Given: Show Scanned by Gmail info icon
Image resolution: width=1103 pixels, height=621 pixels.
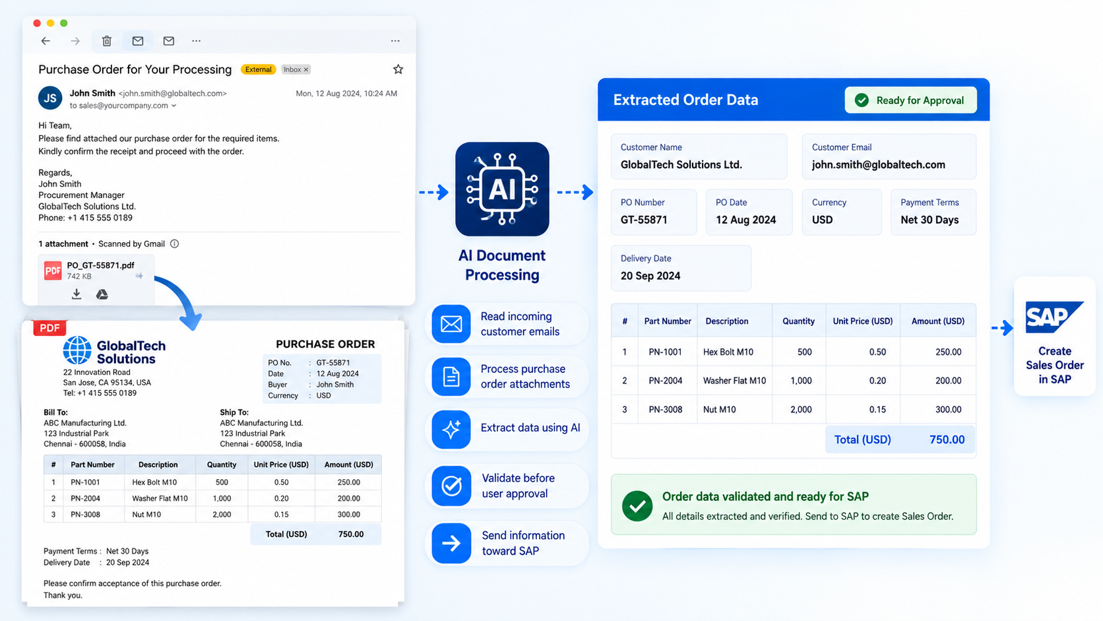Looking at the screenshot, I should (x=175, y=244).
